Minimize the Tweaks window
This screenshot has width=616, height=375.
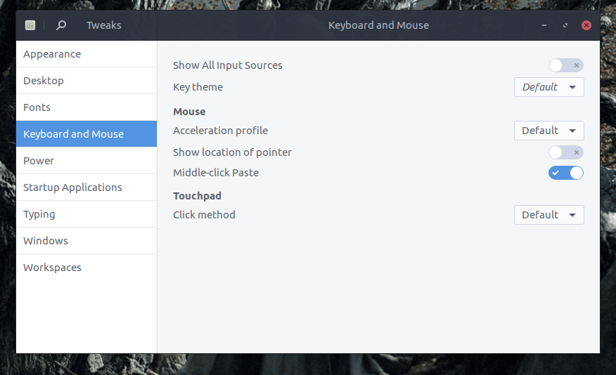click(x=544, y=25)
